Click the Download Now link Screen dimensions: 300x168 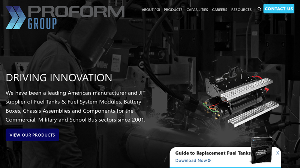click(193, 161)
